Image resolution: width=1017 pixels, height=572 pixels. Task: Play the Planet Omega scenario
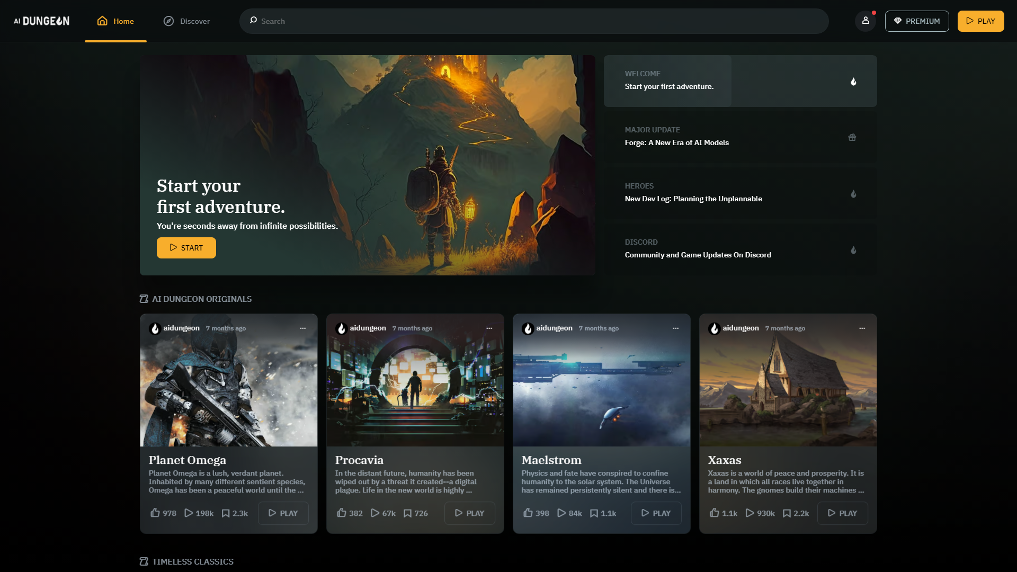(x=283, y=513)
